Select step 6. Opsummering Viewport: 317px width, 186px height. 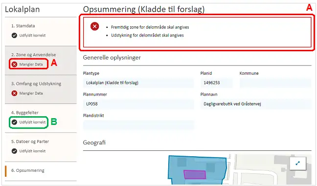41,171
